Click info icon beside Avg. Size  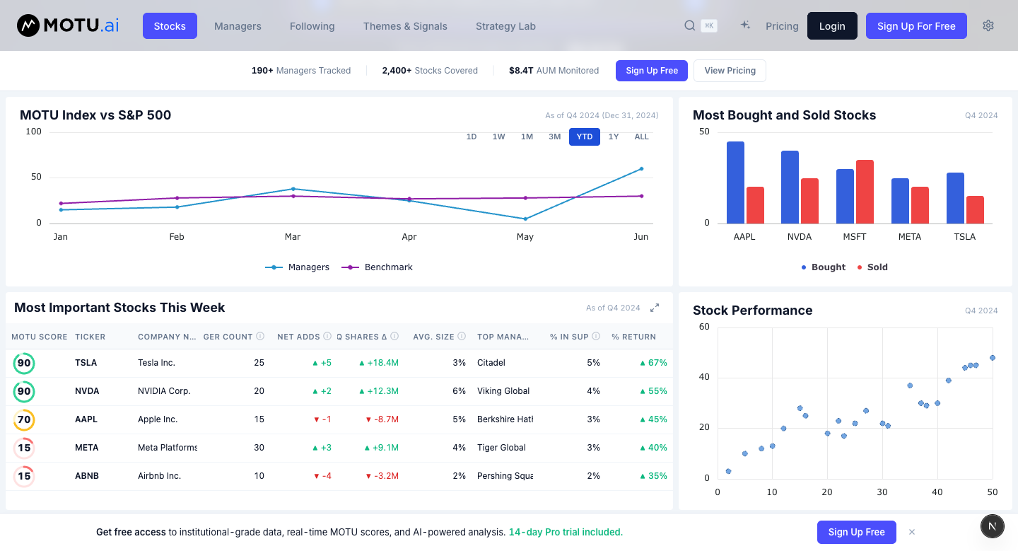click(x=462, y=337)
